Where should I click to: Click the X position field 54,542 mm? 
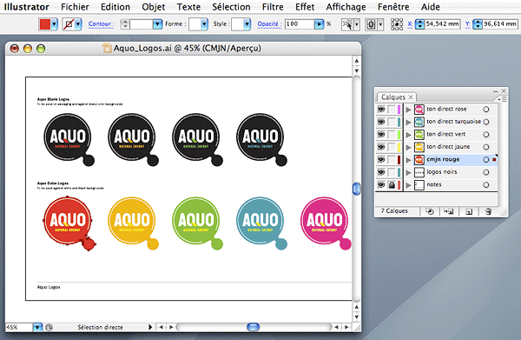coord(442,24)
